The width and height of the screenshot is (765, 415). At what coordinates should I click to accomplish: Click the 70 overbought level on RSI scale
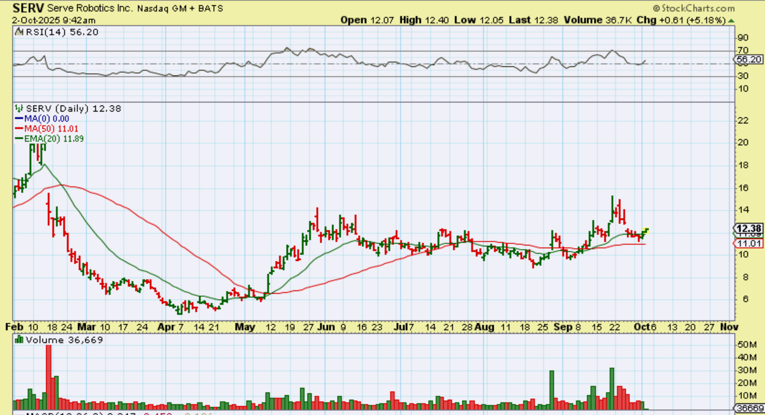pyautogui.click(x=742, y=51)
